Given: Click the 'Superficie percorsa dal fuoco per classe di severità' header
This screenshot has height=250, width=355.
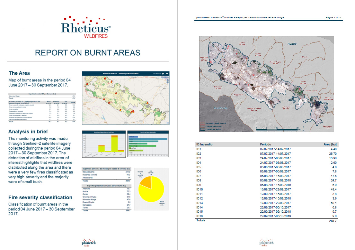Looking at the screenshot, I should coord(106,169).
